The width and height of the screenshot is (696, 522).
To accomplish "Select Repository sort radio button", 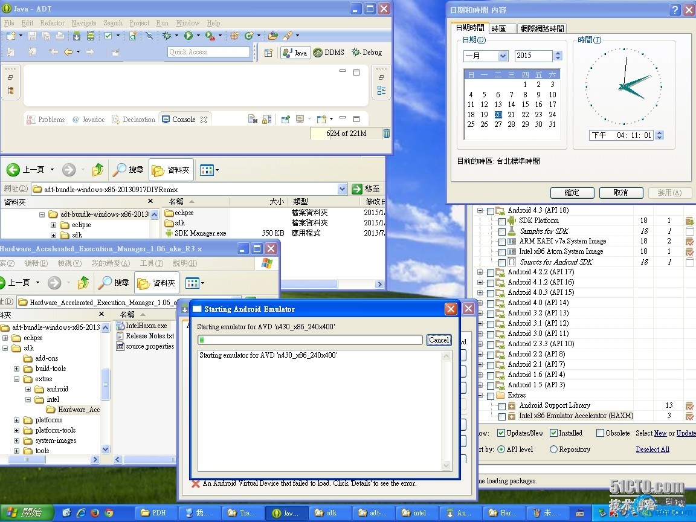I will pos(553,449).
